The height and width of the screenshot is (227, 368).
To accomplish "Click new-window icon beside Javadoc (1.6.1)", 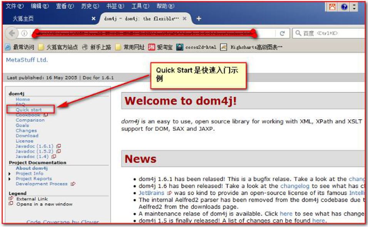I will pos(59,146).
